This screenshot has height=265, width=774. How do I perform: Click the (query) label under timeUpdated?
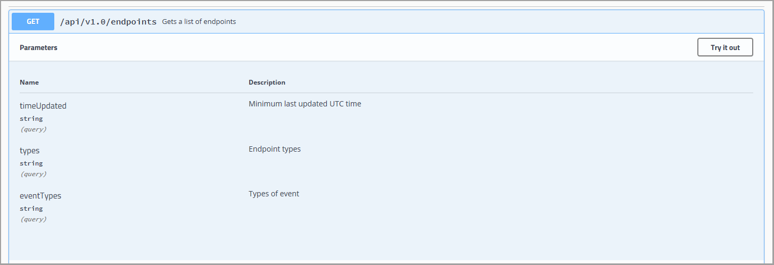(33, 129)
